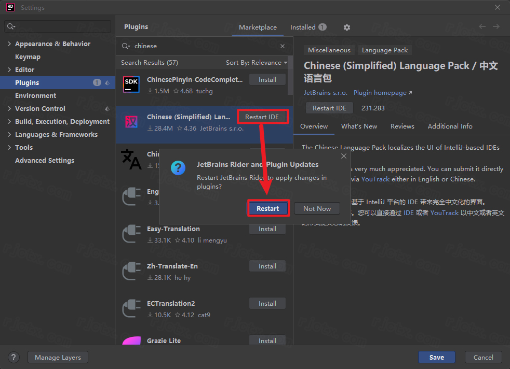Click the layer marker beside Version Control

point(107,109)
